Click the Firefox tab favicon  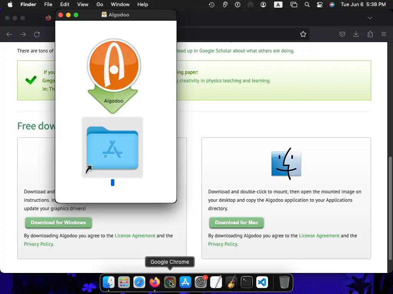point(48,18)
